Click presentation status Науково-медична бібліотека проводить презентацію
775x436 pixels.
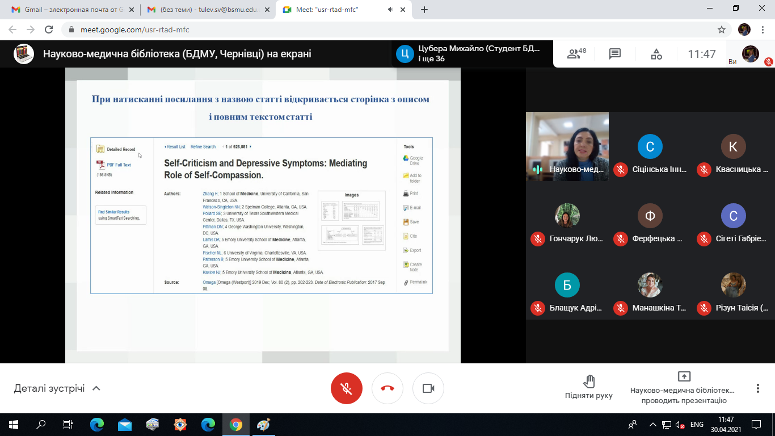(684, 388)
